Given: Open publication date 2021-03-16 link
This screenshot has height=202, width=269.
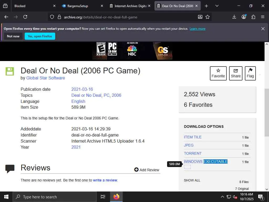Looking at the screenshot, I should click(x=82, y=89).
